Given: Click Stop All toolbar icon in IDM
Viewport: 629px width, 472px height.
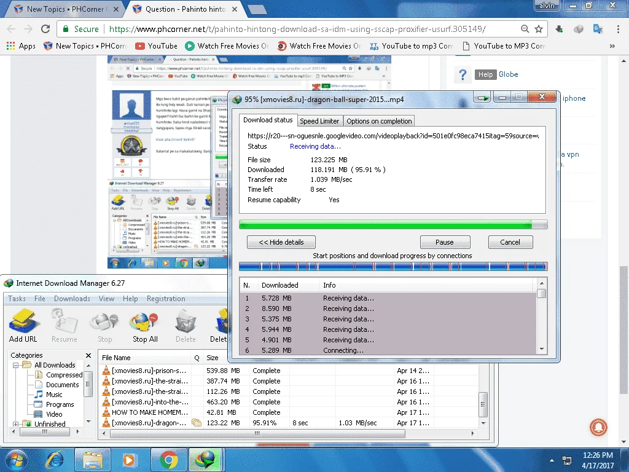Looking at the screenshot, I should coord(145,326).
